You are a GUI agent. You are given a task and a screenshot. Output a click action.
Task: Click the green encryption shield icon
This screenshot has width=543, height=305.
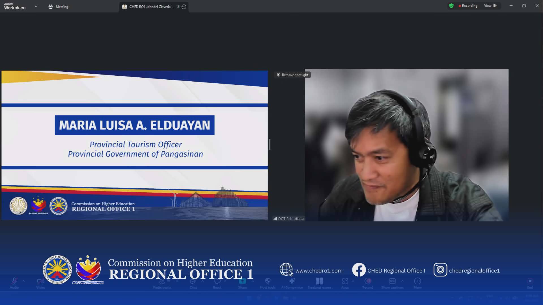point(451,6)
